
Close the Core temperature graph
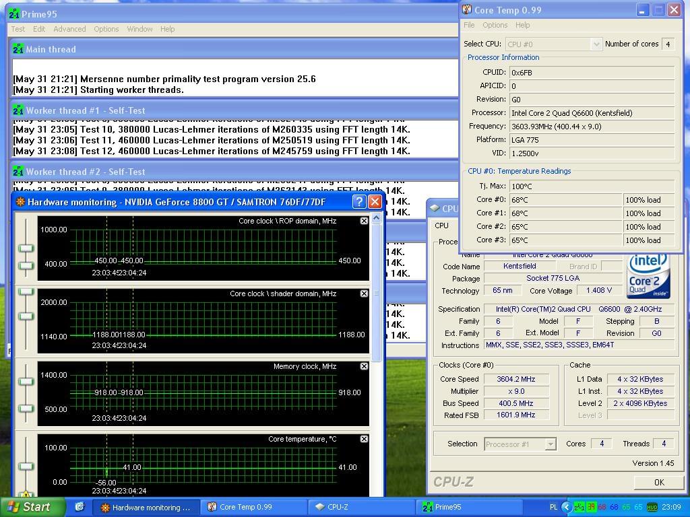[x=365, y=439]
